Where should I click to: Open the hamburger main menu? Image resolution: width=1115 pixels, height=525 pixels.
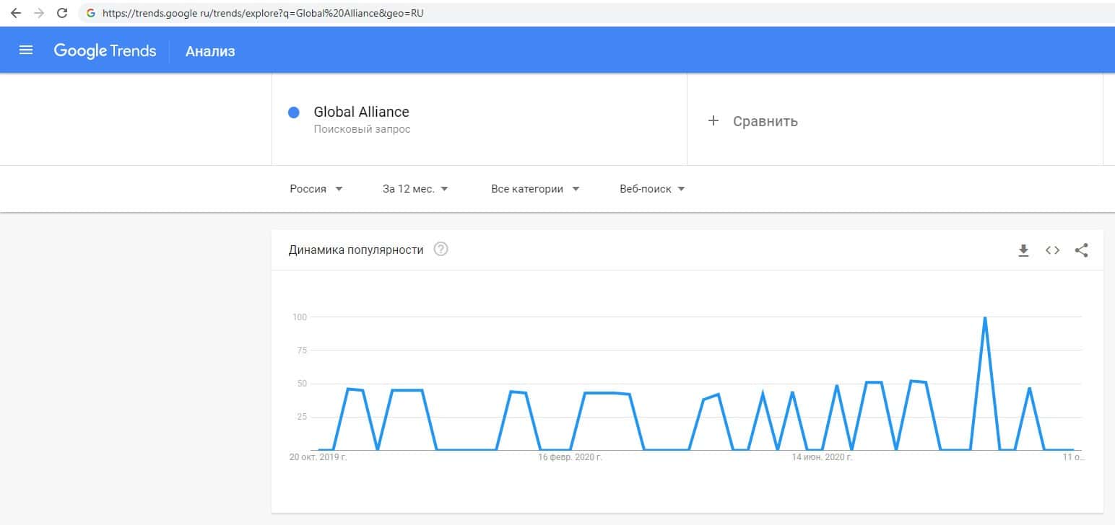26,50
